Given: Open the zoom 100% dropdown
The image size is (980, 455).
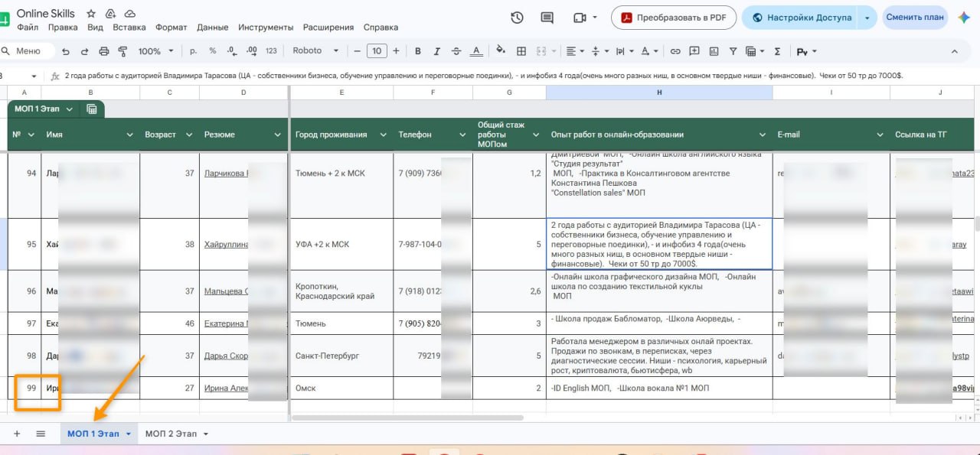Looking at the screenshot, I should [x=155, y=51].
